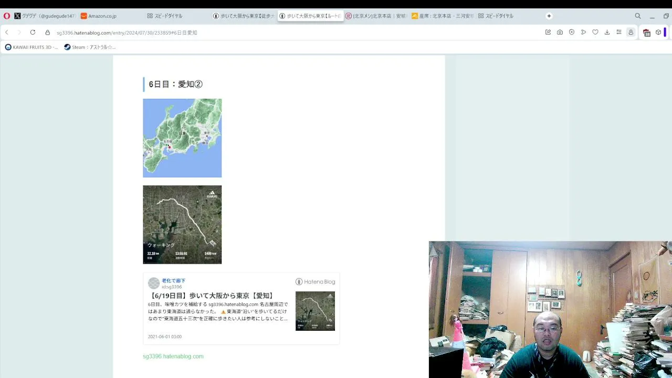Select the active 歩いて大阪から東京【ルート tab

[x=310, y=16]
